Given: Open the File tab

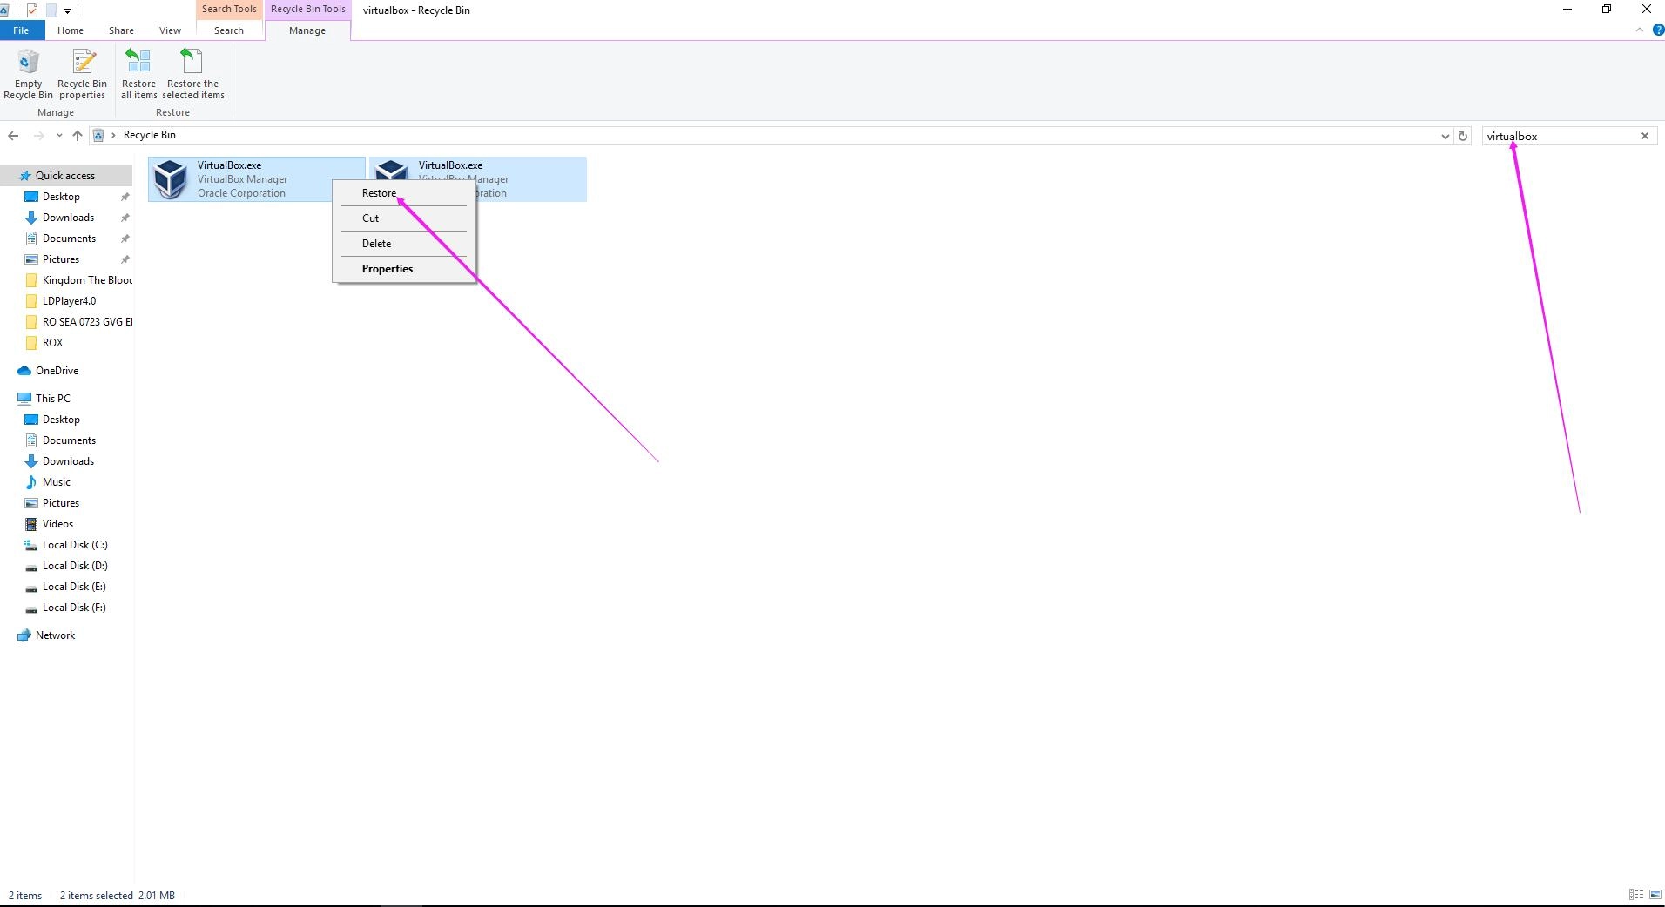Looking at the screenshot, I should point(21,30).
